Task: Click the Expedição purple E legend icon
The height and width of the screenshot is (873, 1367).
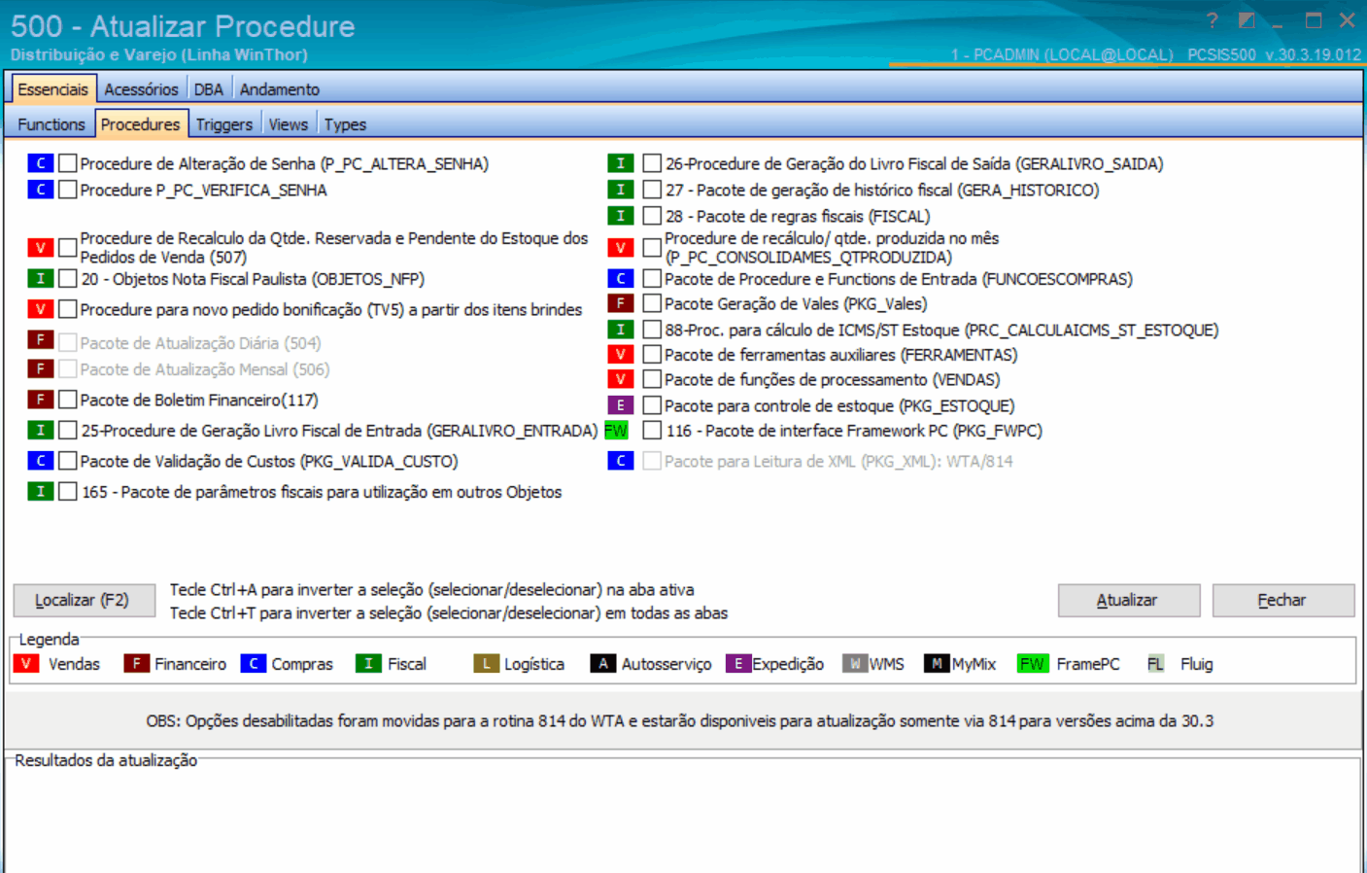Action: (x=738, y=664)
